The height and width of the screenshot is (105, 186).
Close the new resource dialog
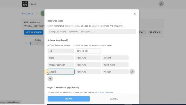(x=135, y=14)
